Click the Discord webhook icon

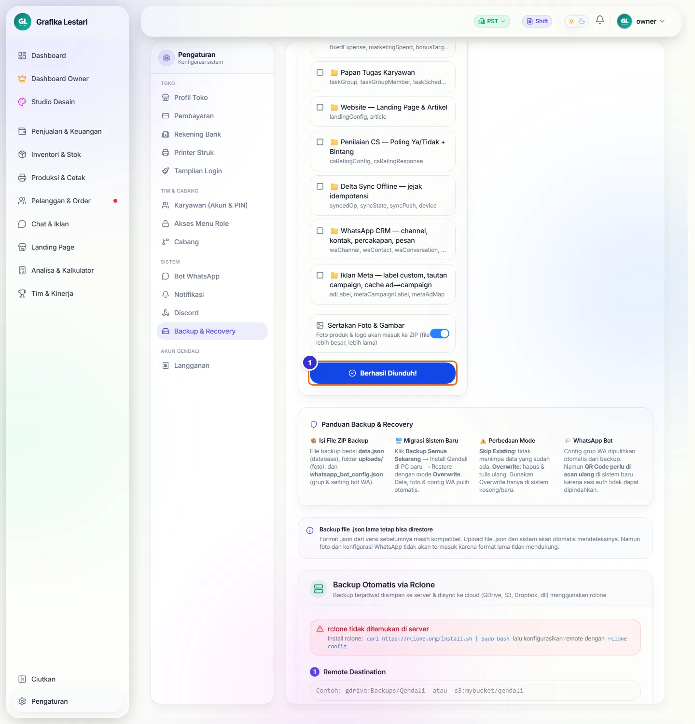click(x=166, y=313)
